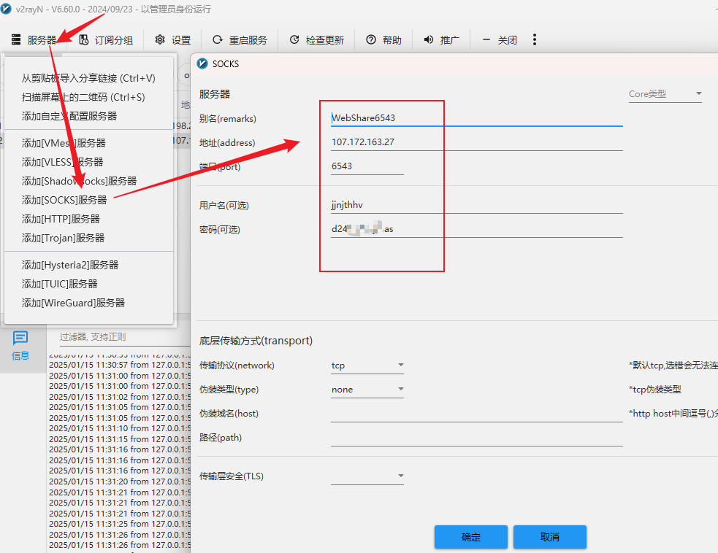Open the TLS transport security dropdown
This screenshot has height=553, width=718.
367,477
